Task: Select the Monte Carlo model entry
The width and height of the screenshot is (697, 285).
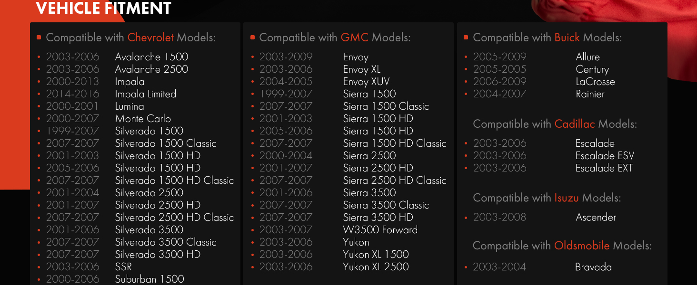Action: coord(143,119)
